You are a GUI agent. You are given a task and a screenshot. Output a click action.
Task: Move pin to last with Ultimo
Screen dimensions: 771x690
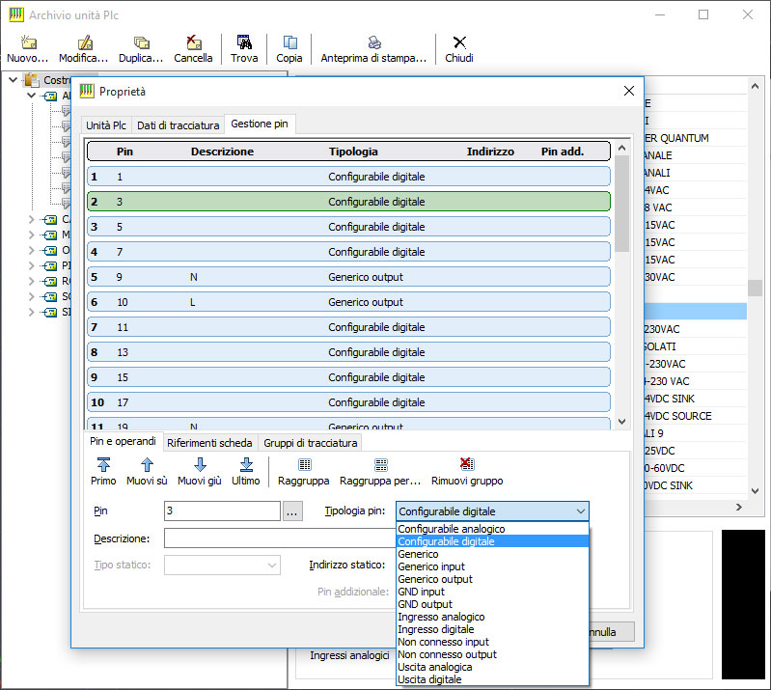pos(246,465)
